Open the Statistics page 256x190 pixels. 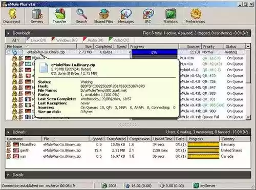[170, 16]
